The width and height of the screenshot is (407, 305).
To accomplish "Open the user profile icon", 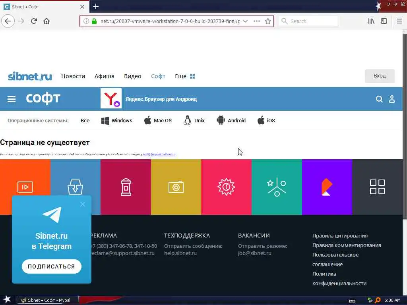I will pyautogui.click(x=392, y=99).
